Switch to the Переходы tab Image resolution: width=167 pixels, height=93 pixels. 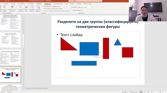(x=31, y=4)
